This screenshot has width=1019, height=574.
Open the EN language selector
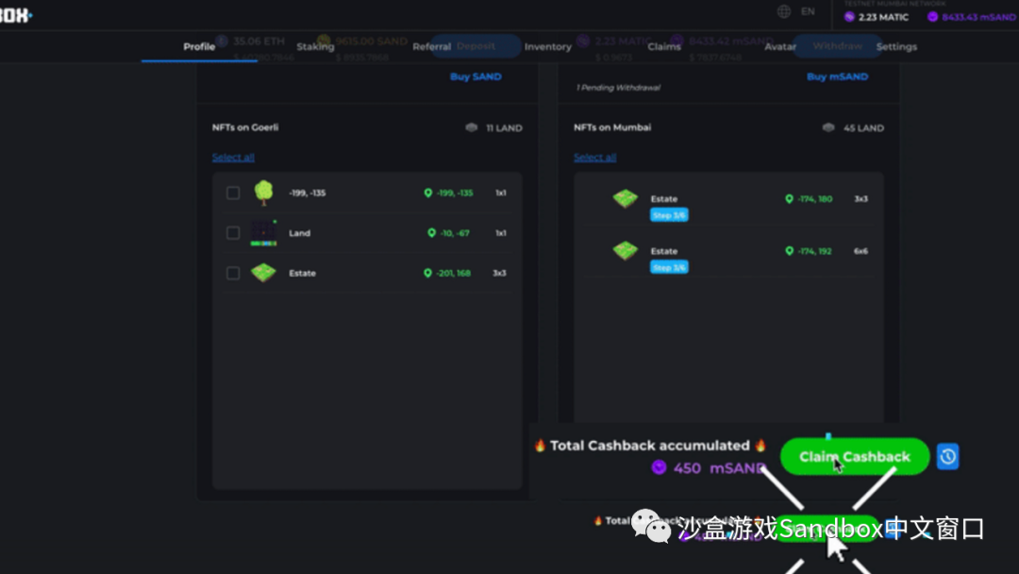(x=808, y=11)
